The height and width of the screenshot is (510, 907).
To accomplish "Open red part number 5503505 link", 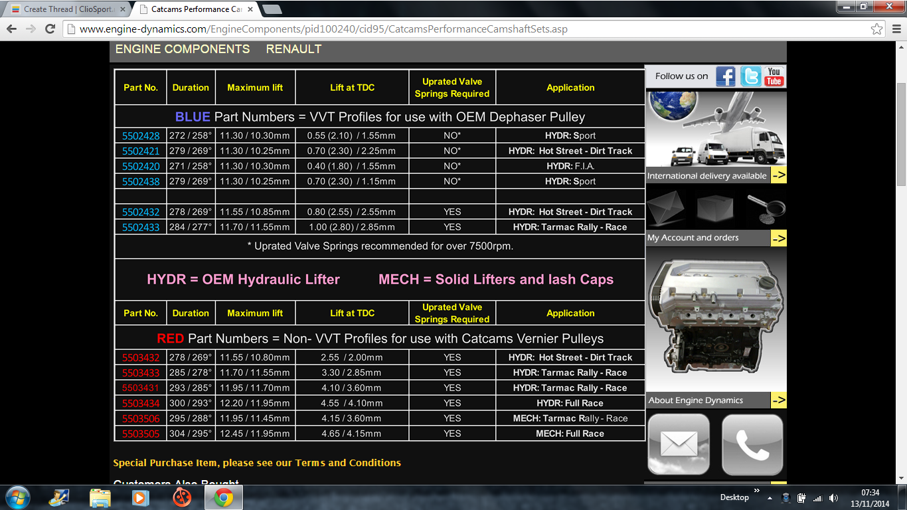I will [x=141, y=434].
